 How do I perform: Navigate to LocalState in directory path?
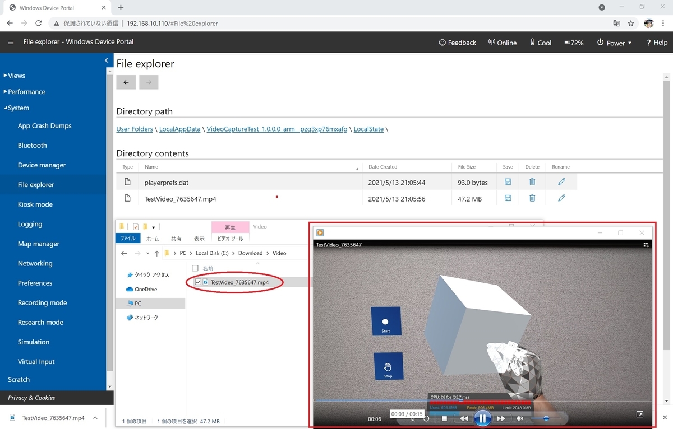(368, 129)
